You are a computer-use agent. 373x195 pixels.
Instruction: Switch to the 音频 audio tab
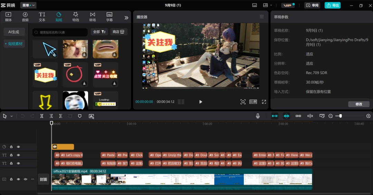[25, 17]
